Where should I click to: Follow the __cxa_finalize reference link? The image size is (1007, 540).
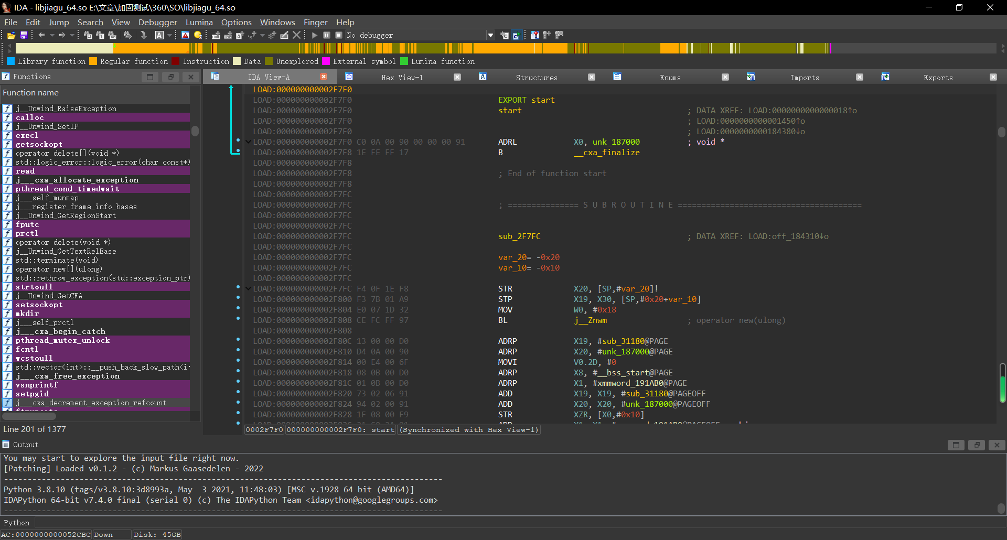tap(606, 153)
